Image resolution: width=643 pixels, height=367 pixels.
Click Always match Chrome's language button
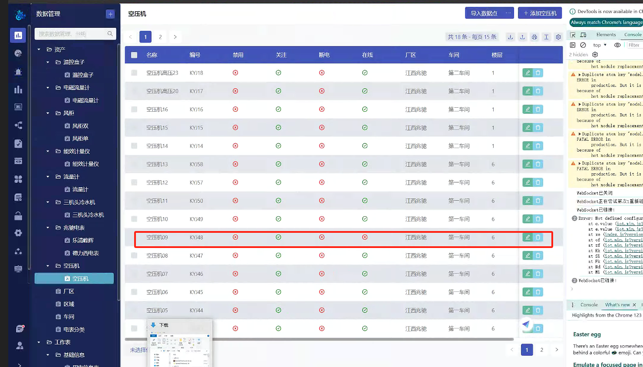606,23
